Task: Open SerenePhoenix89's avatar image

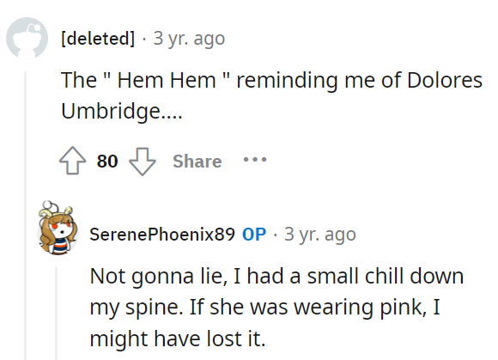Action: [x=58, y=229]
